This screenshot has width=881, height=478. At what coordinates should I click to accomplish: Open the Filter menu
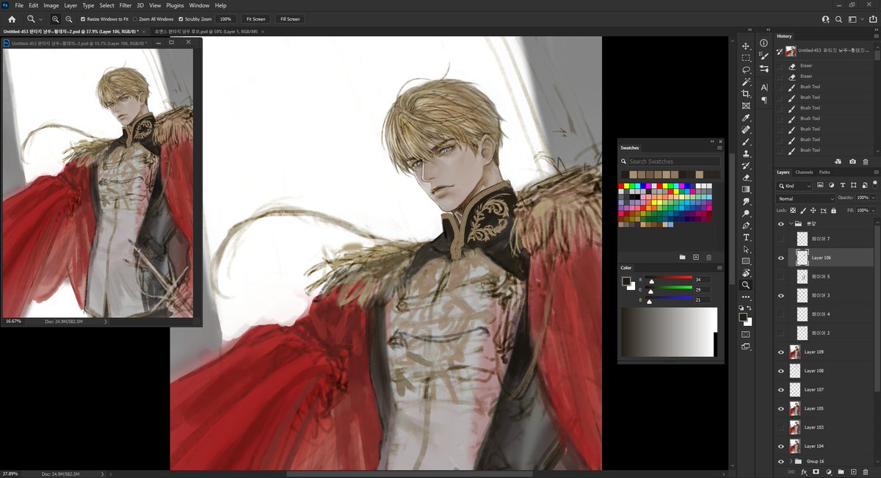(x=126, y=5)
